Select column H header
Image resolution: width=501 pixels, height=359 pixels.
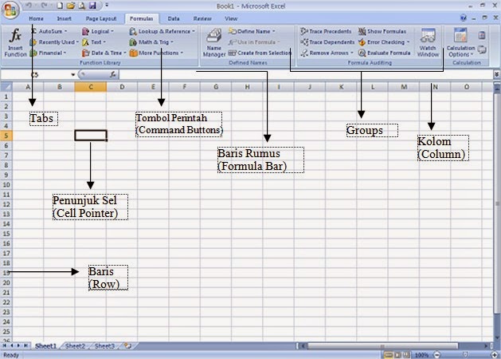pos(247,87)
